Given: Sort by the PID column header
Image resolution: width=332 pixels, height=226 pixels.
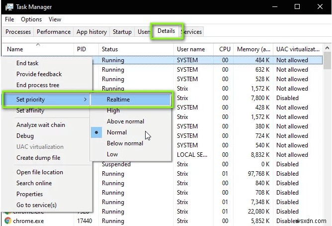Looking at the screenshot, I should [x=86, y=49].
